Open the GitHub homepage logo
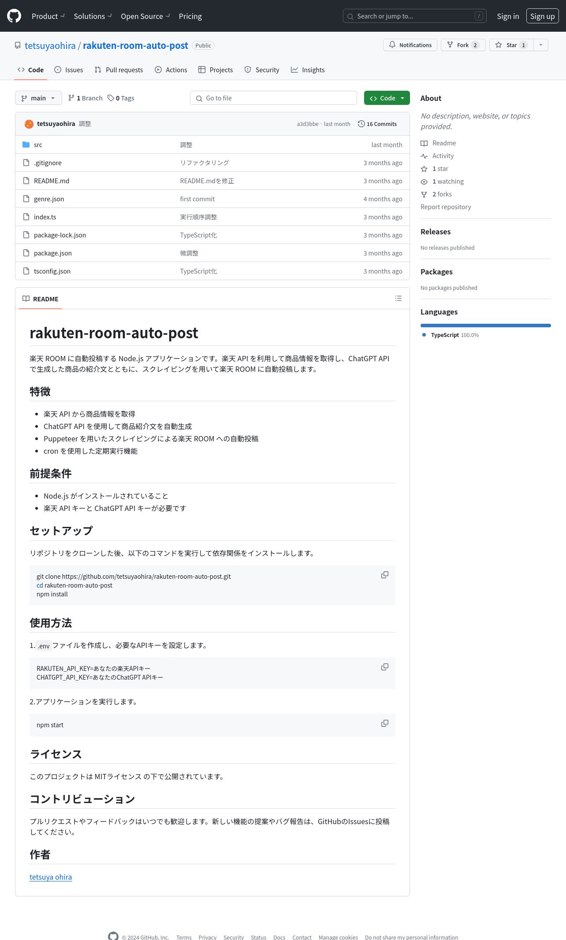This screenshot has height=940, width=566. 14,16
